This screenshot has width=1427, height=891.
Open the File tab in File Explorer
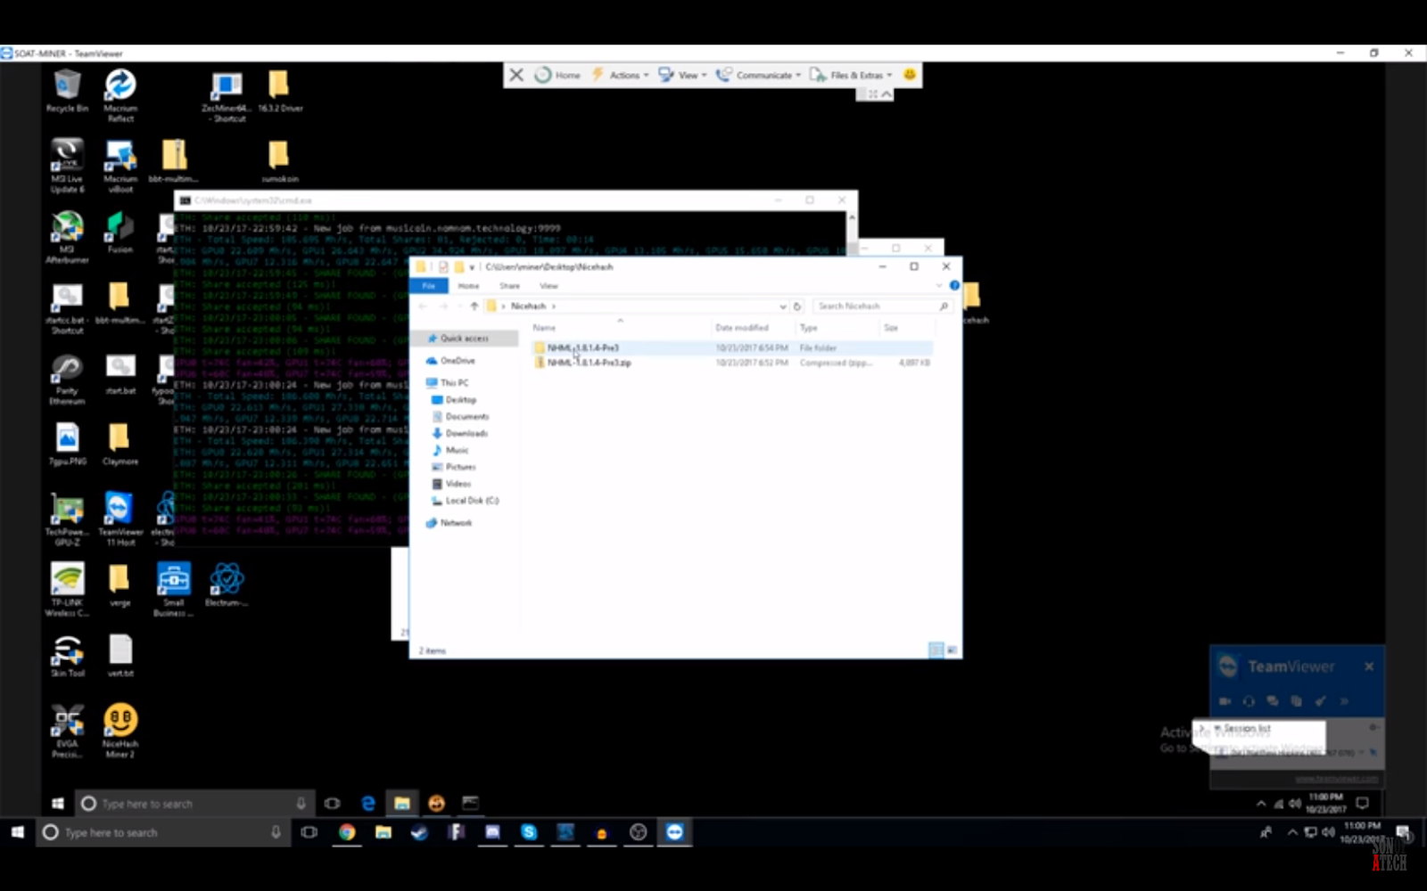429,286
